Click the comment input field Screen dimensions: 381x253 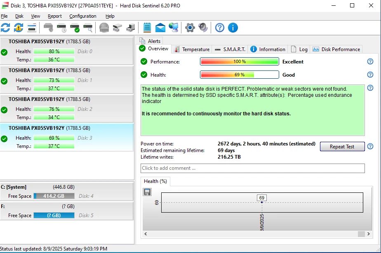coord(252,168)
